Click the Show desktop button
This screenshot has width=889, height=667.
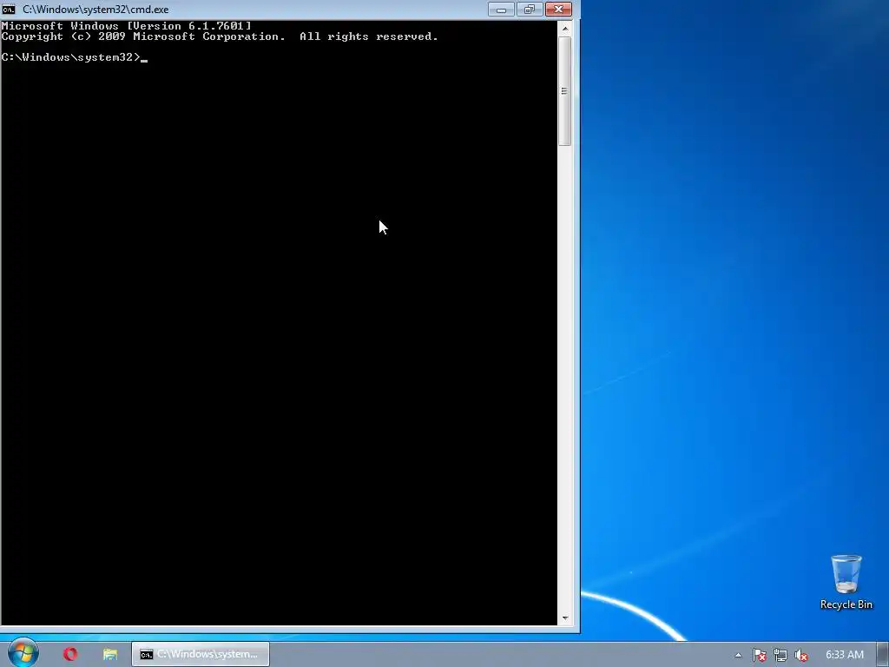point(883,654)
